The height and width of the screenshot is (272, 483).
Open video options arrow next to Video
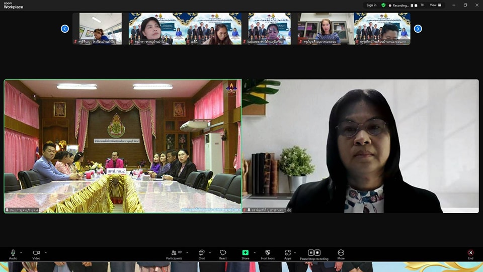(46, 252)
